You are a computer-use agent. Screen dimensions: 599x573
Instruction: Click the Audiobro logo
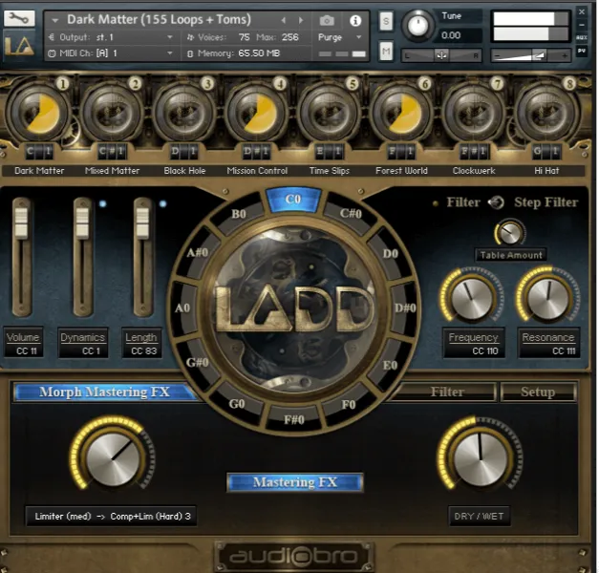pos(293,556)
